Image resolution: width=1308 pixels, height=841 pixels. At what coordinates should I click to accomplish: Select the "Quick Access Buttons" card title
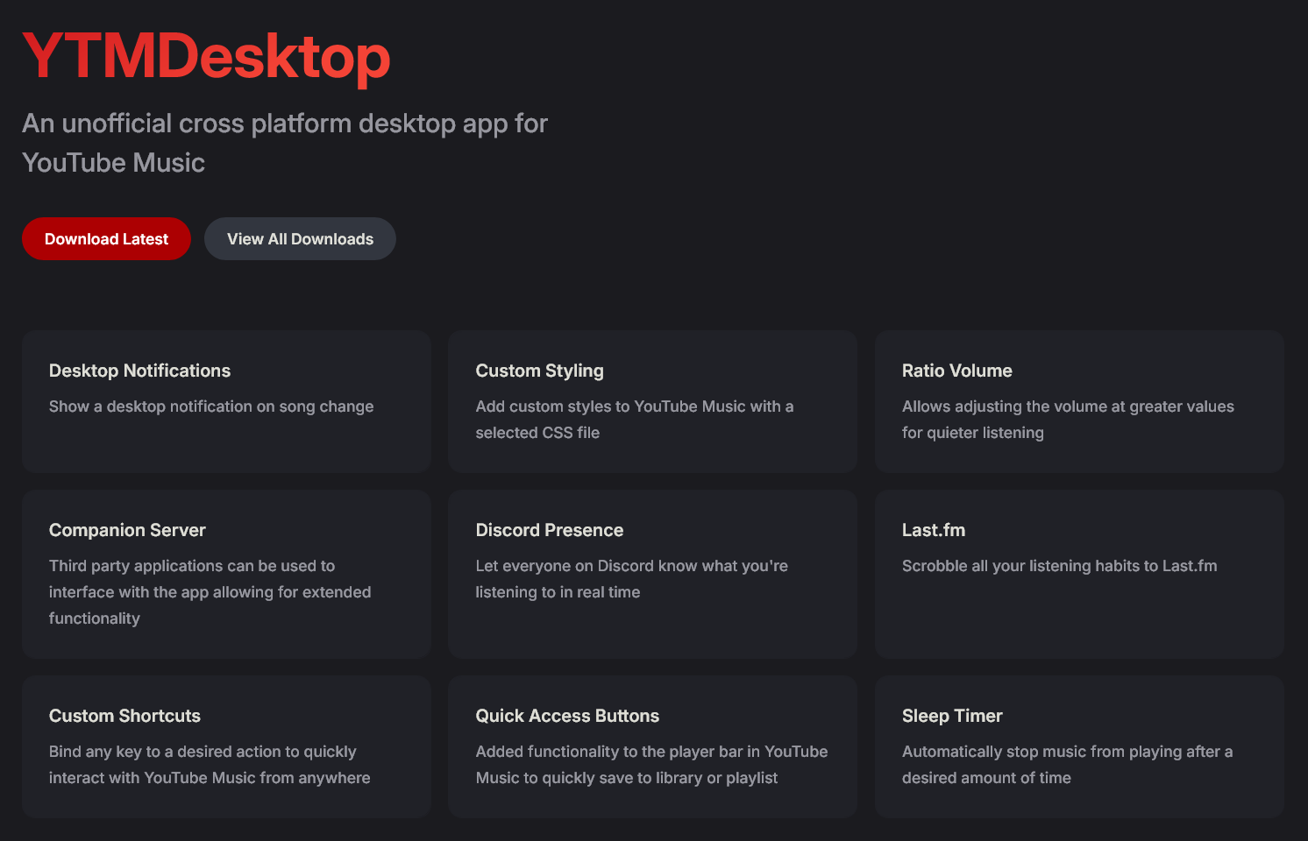click(567, 716)
